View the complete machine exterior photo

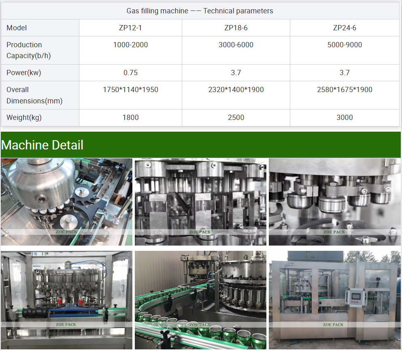coord(334,300)
